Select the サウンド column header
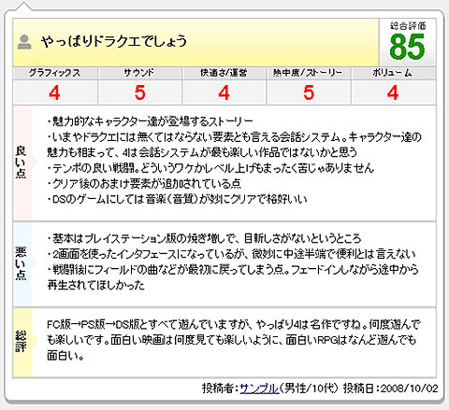Image resolution: width=449 pixels, height=410 pixels. [139, 73]
